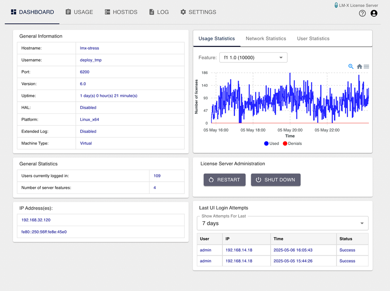Select the Network Statistics tab
Screen dimensions: 390x291
(266, 39)
